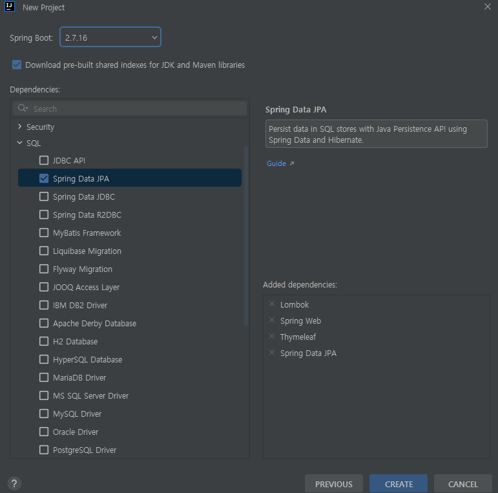Check the PostgreSQL Driver box
Viewport: 498px width, 493px height.
[44, 450]
